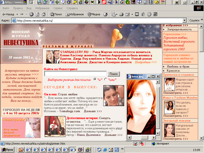The height and width of the screenshot is (153, 204).
Task: Click the taskbar camera application button
Action: pyautogui.click(x=88, y=150)
